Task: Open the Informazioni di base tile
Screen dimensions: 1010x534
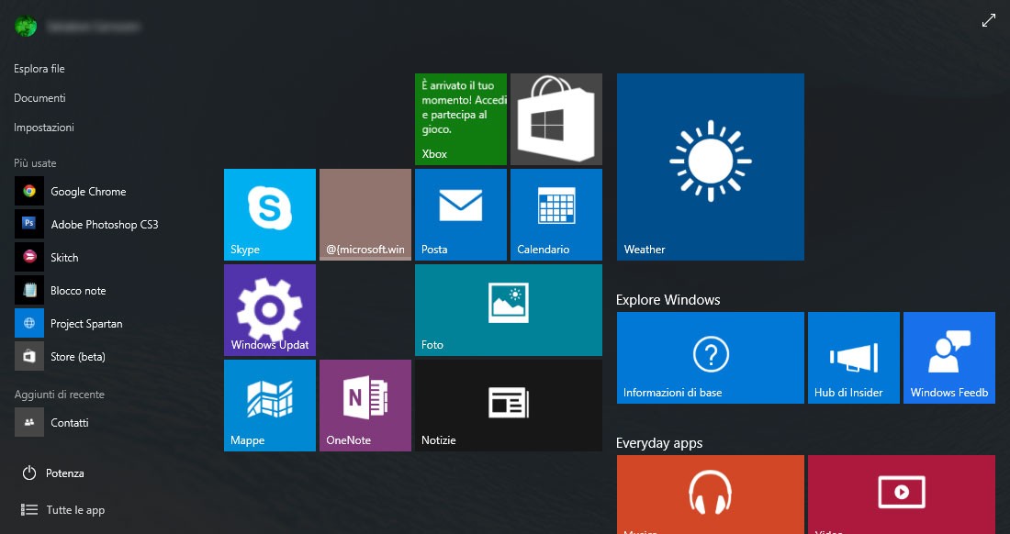Action: (x=711, y=358)
